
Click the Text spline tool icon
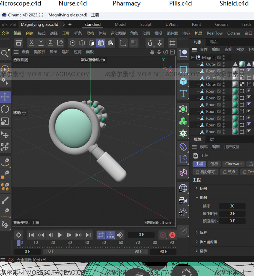click(x=183, y=93)
